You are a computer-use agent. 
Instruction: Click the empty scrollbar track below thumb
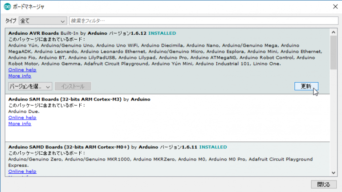pyautogui.click(x=334, y=120)
